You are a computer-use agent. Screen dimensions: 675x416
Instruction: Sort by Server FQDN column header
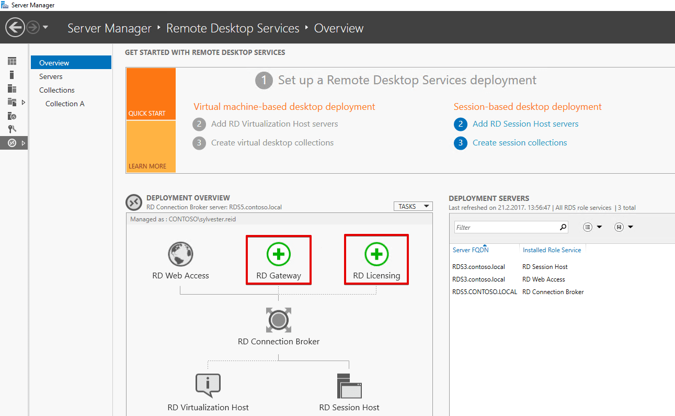click(471, 250)
